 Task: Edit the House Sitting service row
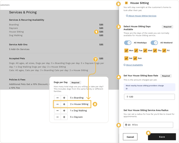pyautogui.click(x=101, y=32)
